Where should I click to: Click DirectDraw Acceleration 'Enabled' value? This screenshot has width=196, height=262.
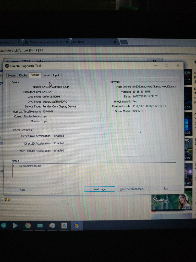tap(59, 136)
